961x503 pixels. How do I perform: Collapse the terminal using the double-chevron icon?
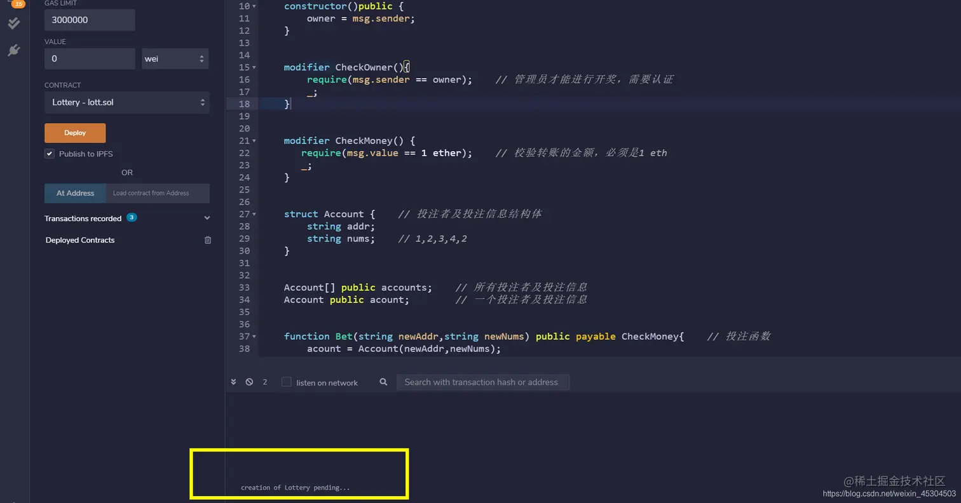coord(233,382)
